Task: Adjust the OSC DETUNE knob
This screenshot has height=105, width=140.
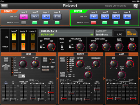Action: click(x=35, y=64)
